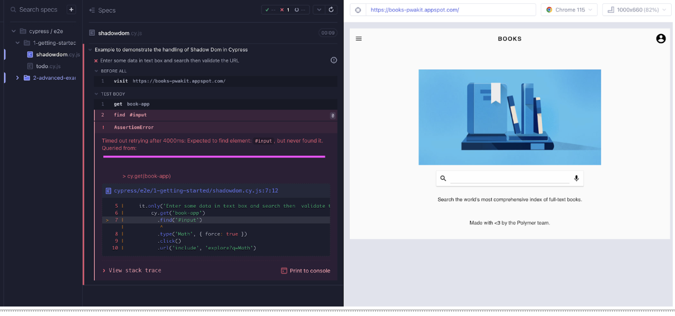
Task: Open the selector playground crosshair icon
Action: click(358, 9)
